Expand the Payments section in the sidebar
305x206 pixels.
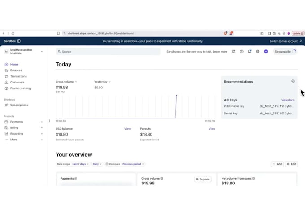[x=42, y=122]
